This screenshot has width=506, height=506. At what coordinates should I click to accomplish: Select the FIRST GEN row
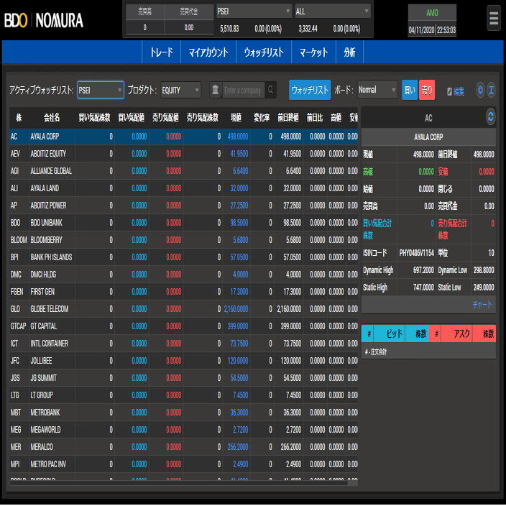[183, 292]
